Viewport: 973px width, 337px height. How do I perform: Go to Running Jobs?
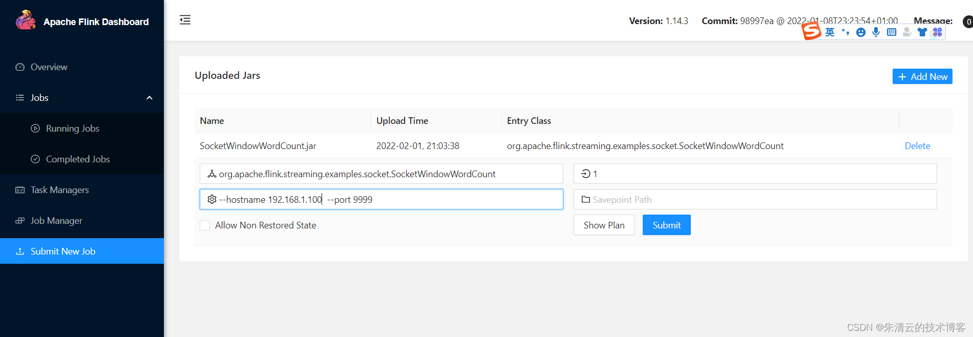pos(82,129)
